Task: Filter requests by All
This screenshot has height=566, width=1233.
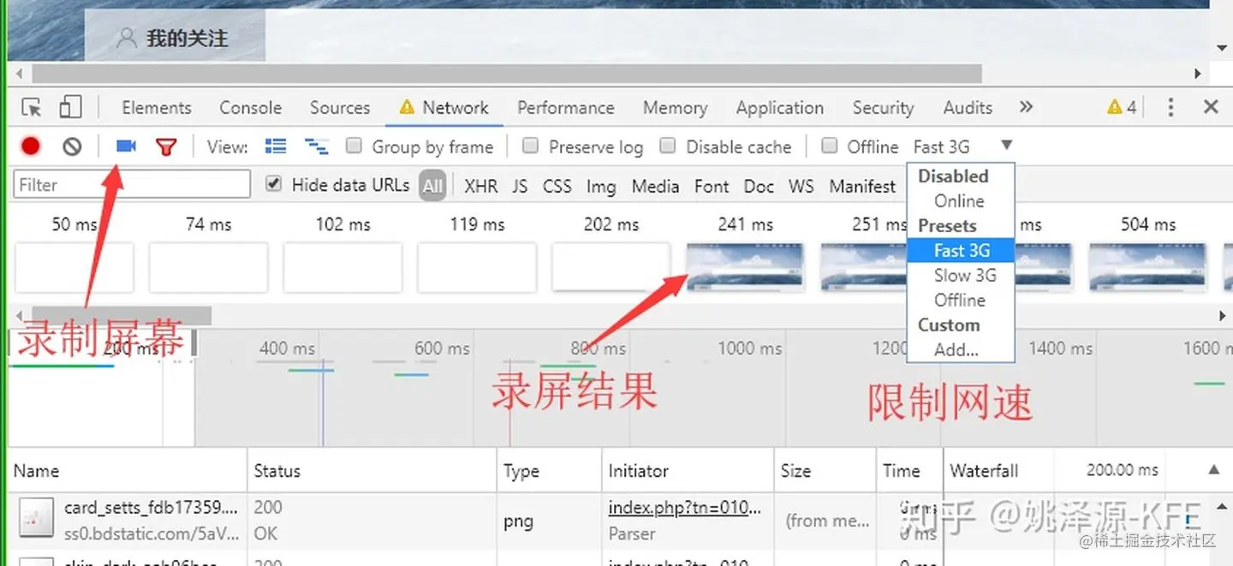Action: [432, 186]
